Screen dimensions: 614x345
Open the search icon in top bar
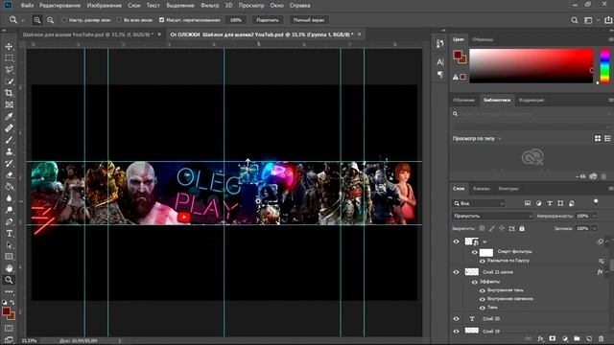[x=575, y=20]
